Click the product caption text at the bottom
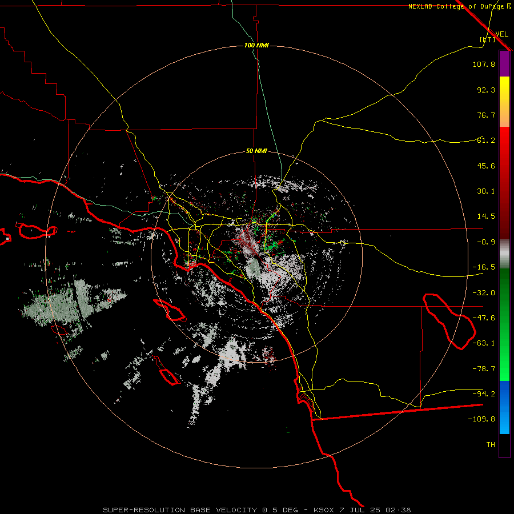 [257, 510]
